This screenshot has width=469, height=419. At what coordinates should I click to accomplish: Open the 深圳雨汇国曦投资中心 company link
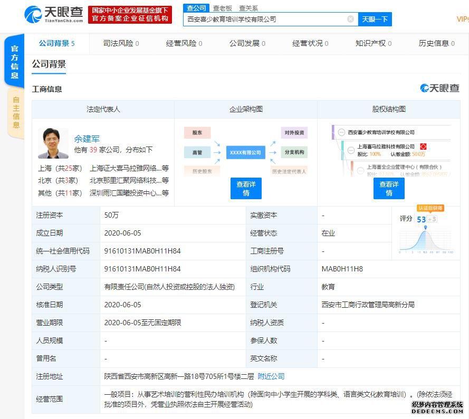click(x=129, y=193)
